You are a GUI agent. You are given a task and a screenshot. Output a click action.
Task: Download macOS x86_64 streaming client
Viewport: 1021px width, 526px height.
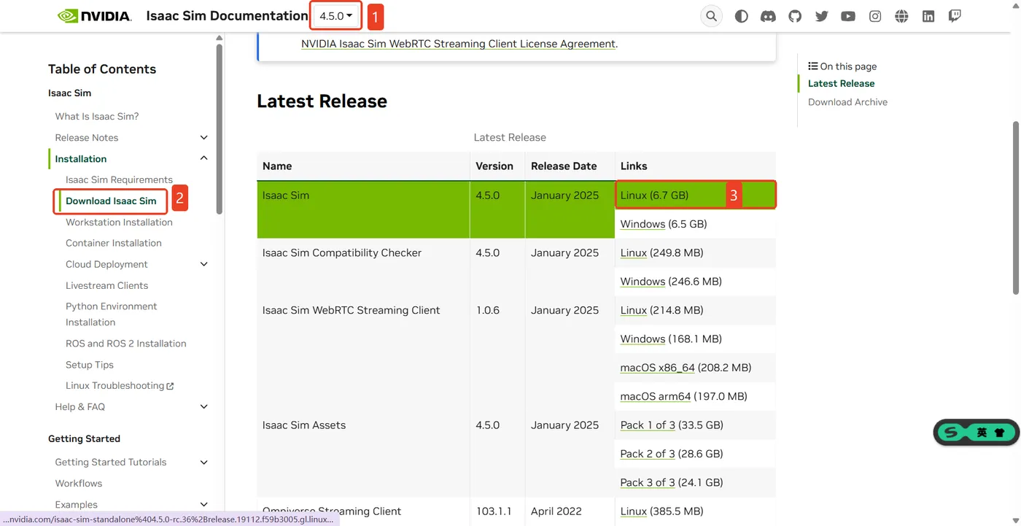(x=657, y=367)
